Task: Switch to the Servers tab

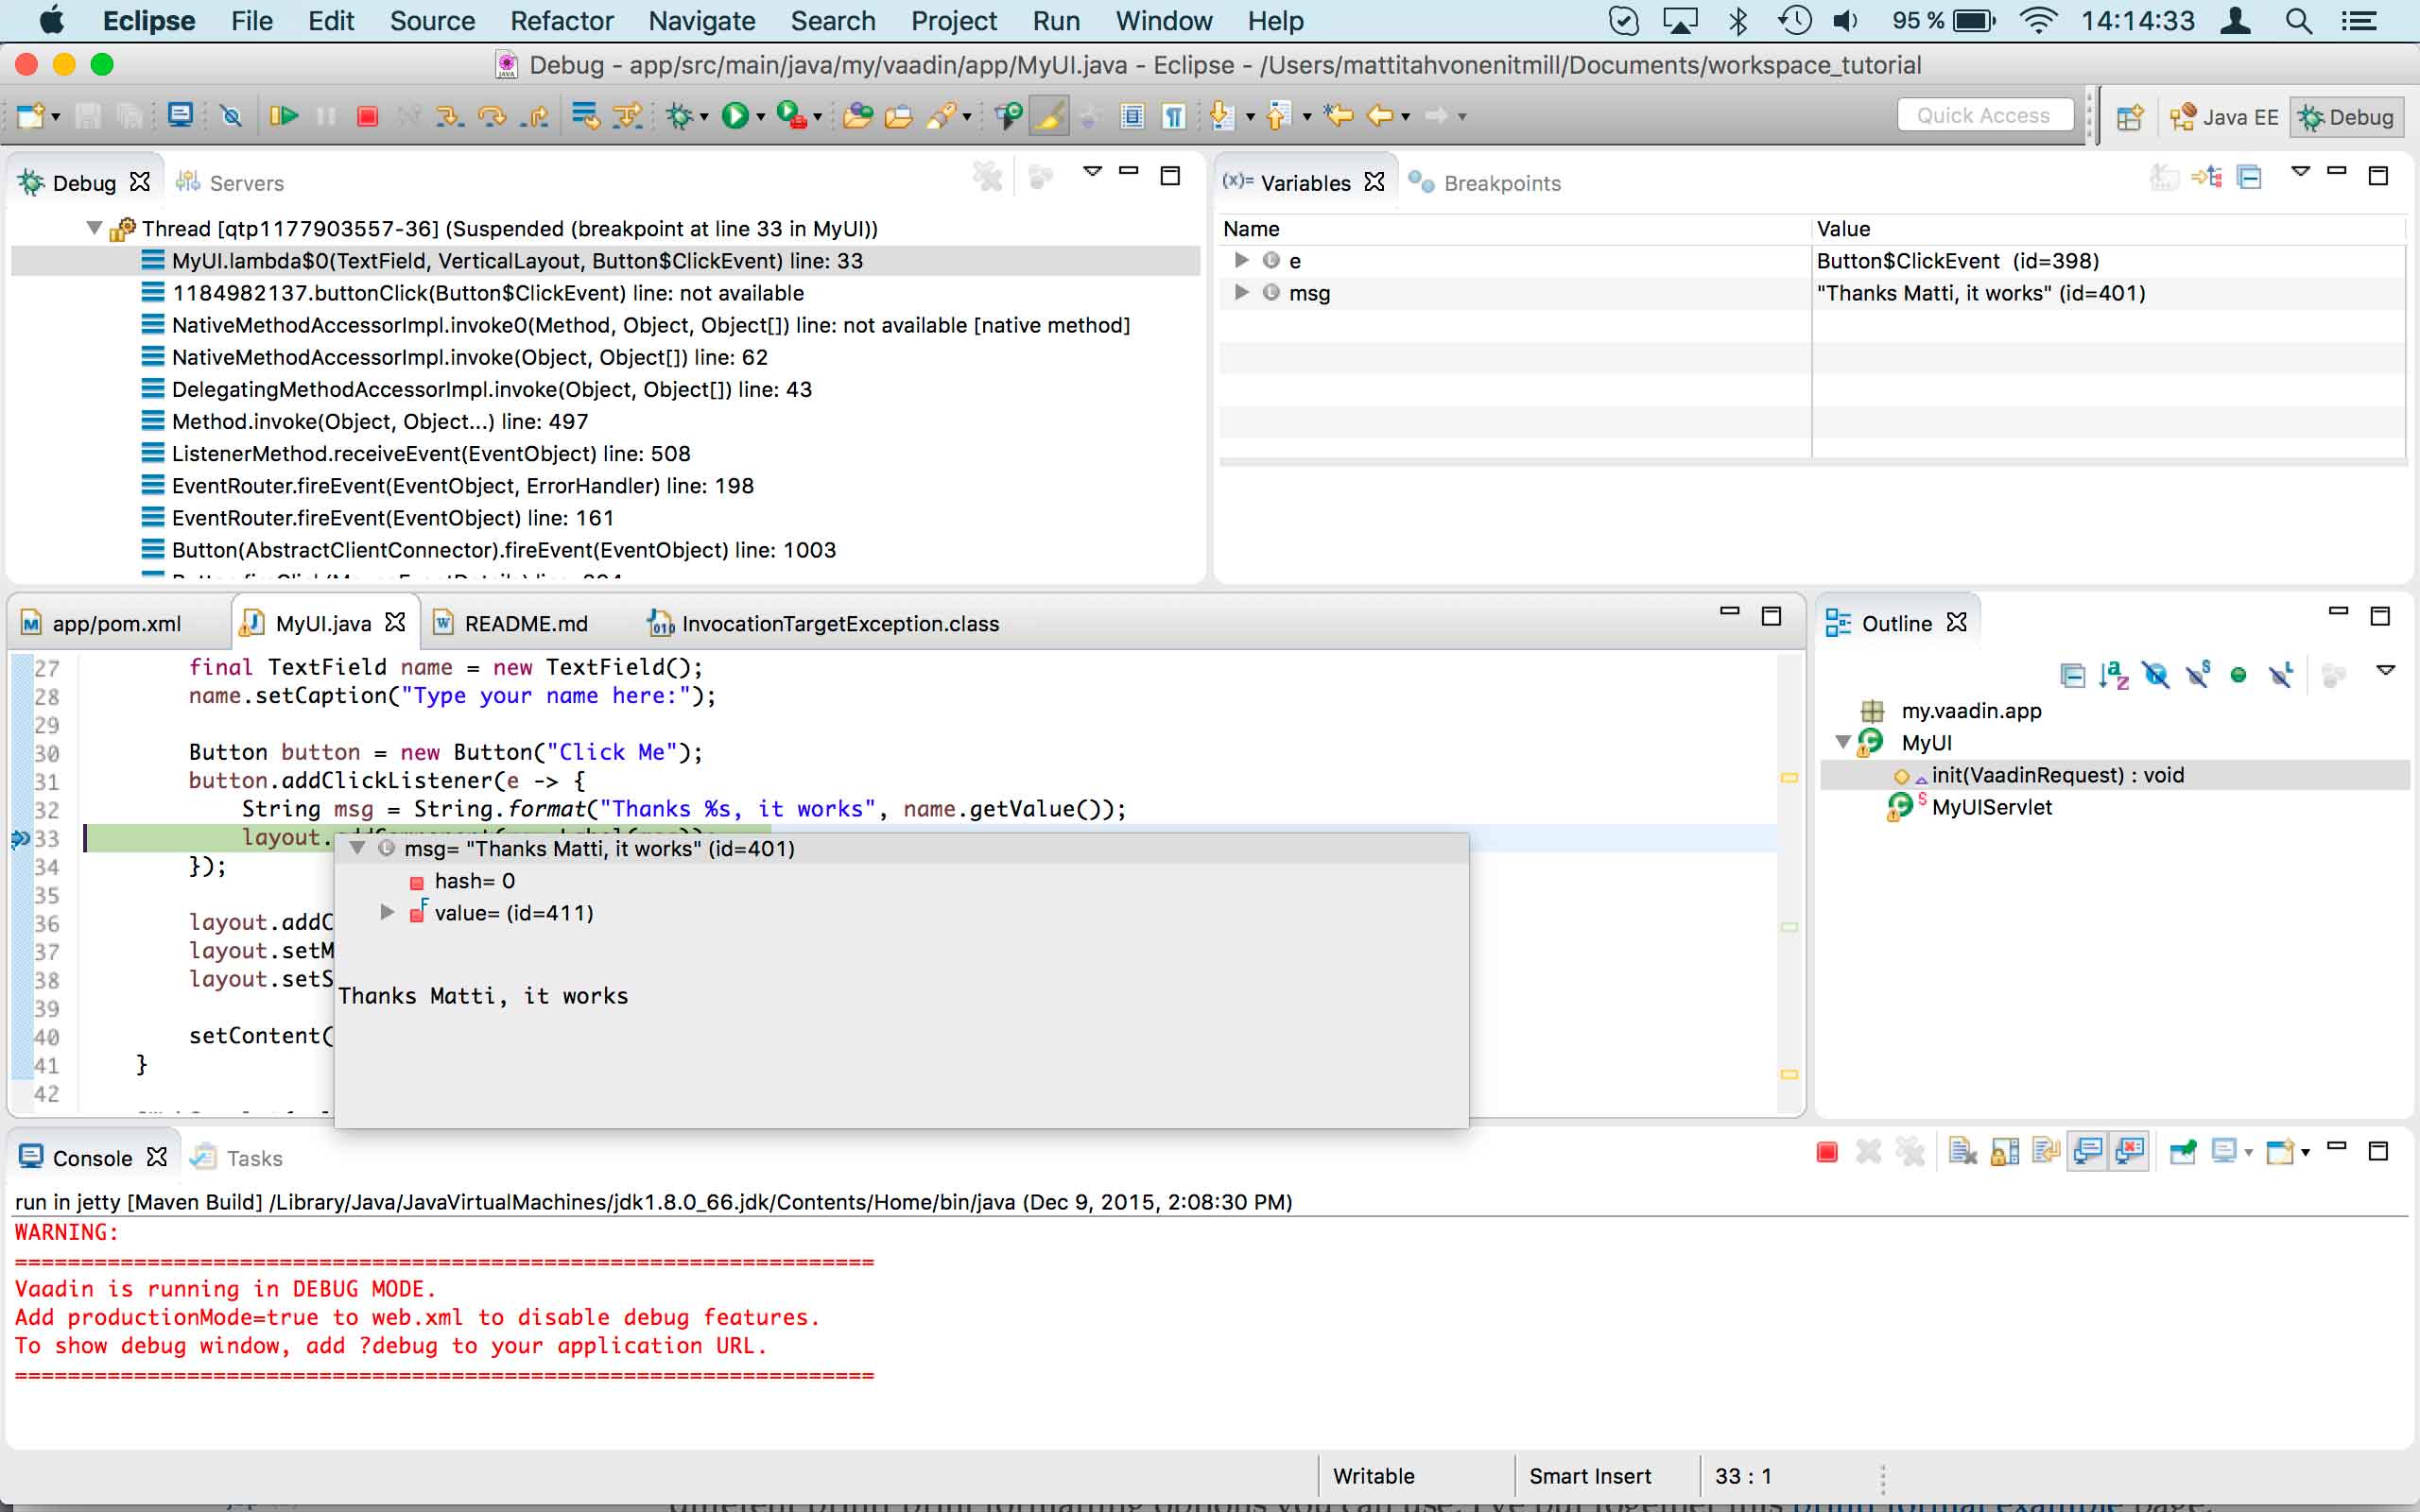Action: [230, 183]
